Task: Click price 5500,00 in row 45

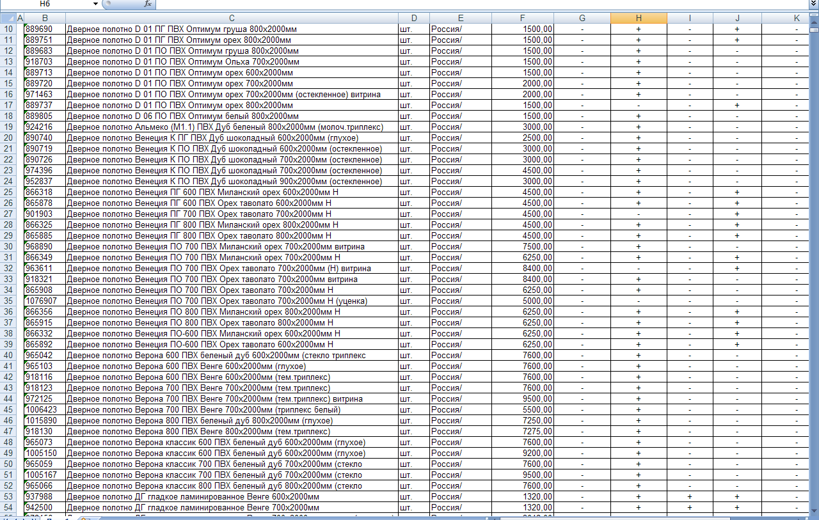Action: tap(523, 409)
